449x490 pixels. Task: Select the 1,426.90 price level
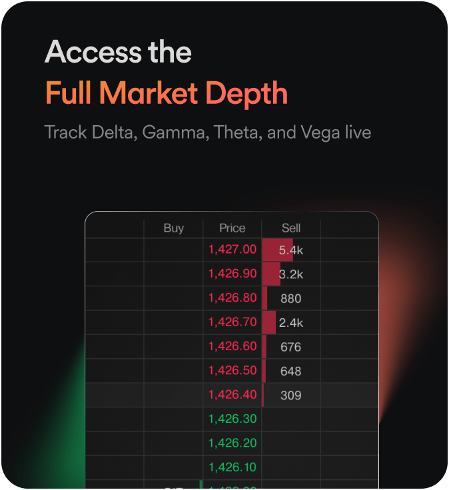point(232,274)
